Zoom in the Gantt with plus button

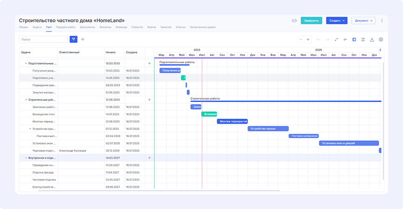pos(308,39)
